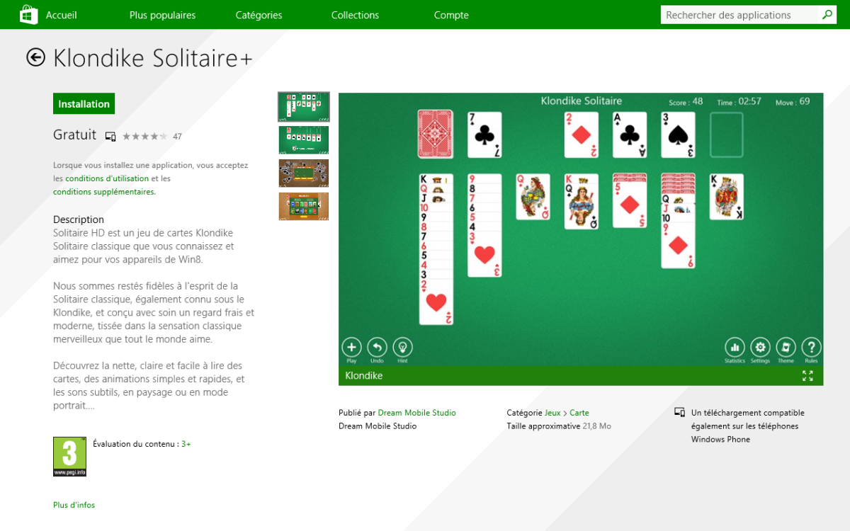Open the Collections tab

coord(355,15)
